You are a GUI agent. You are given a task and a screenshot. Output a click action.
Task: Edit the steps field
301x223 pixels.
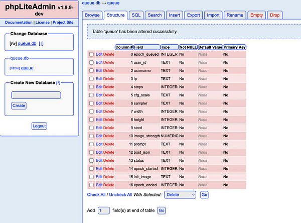coord(99,87)
